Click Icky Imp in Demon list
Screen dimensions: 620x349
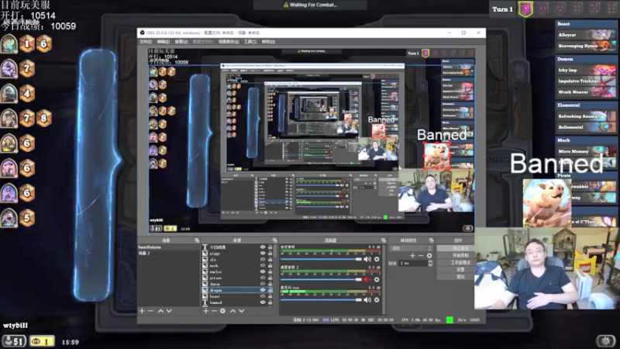[587, 70]
